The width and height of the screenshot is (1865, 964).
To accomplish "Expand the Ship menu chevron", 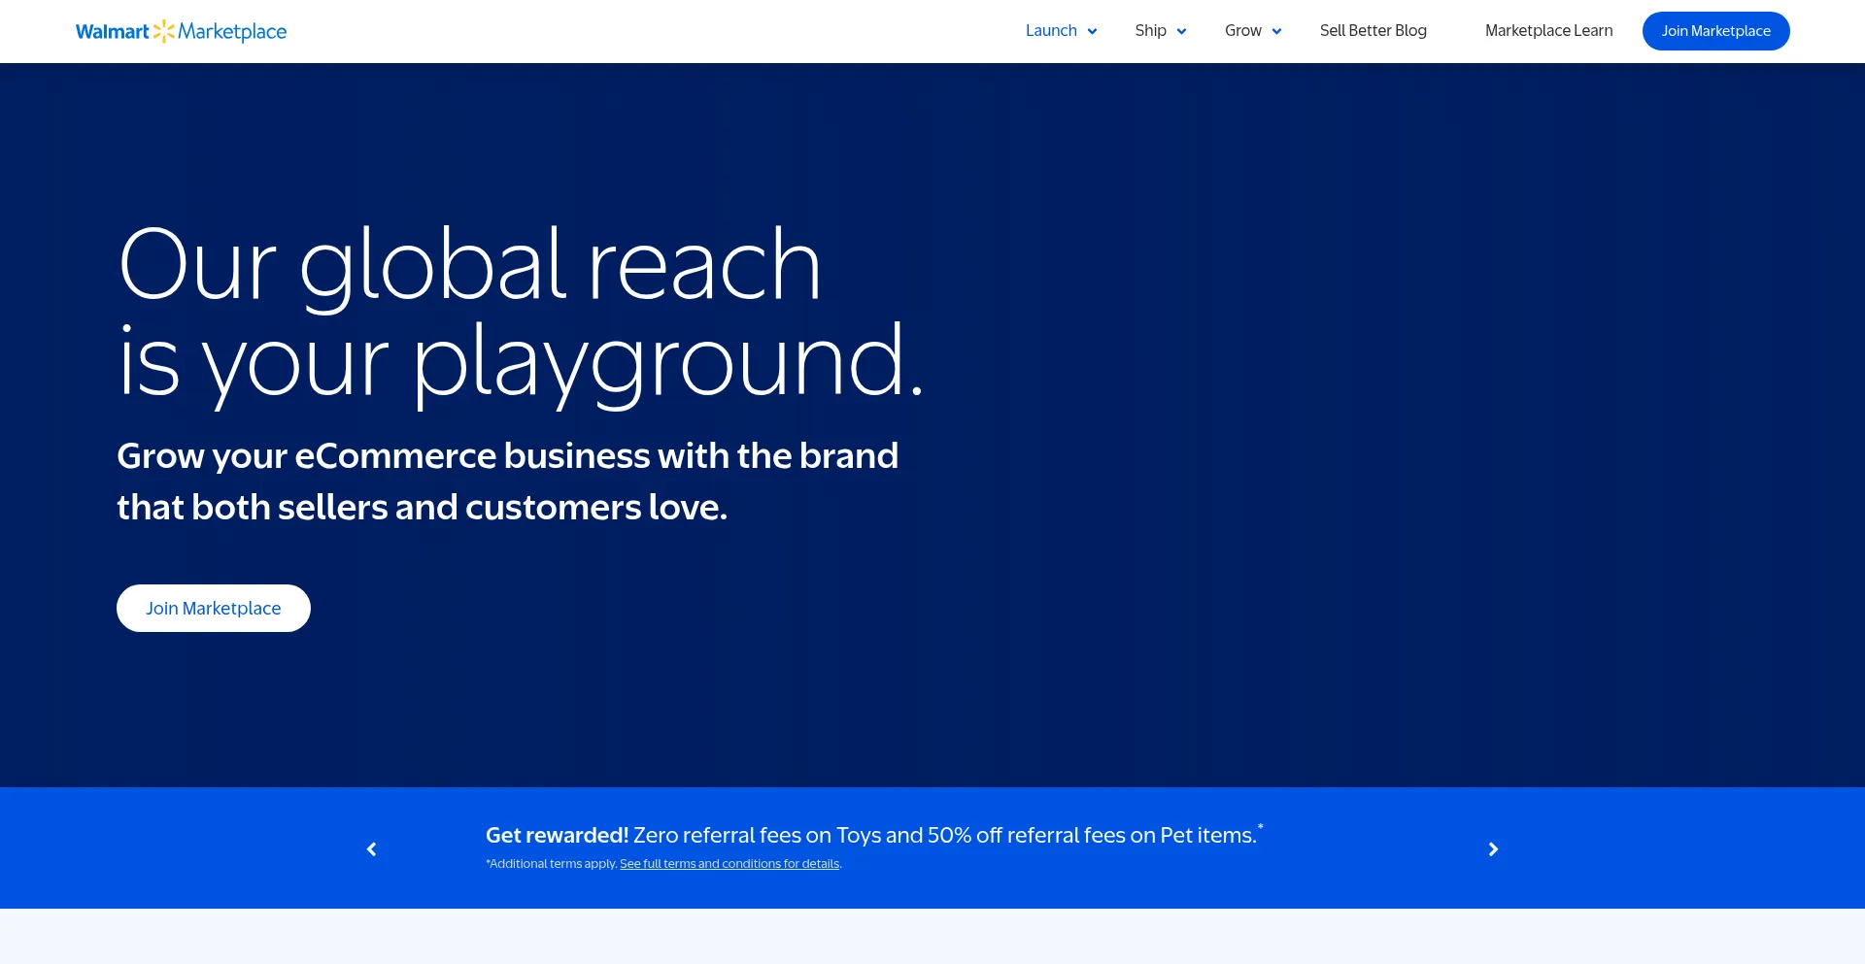I will tap(1181, 31).
